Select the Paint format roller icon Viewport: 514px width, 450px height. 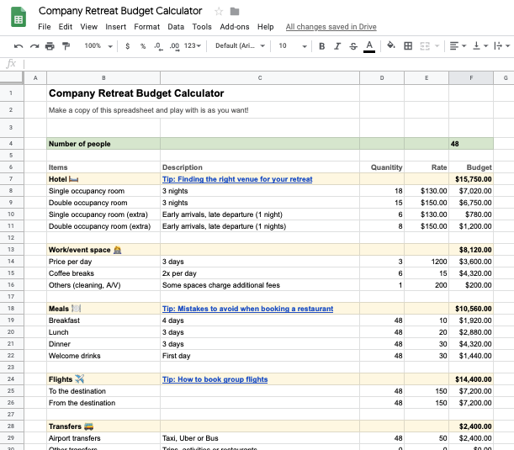pyautogui.click(x=66, y=46)
